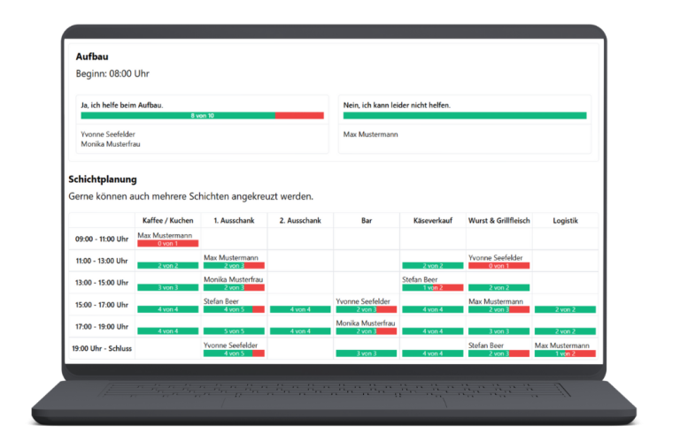Viewport: 680px width, 433px height.
Task: Click the 2. Ausschank "4 von 4" bar at 15:00
Action: click(300, 309)
